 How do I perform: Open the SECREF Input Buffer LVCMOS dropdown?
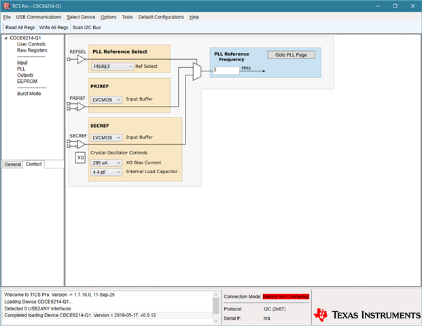coord(106,138)
